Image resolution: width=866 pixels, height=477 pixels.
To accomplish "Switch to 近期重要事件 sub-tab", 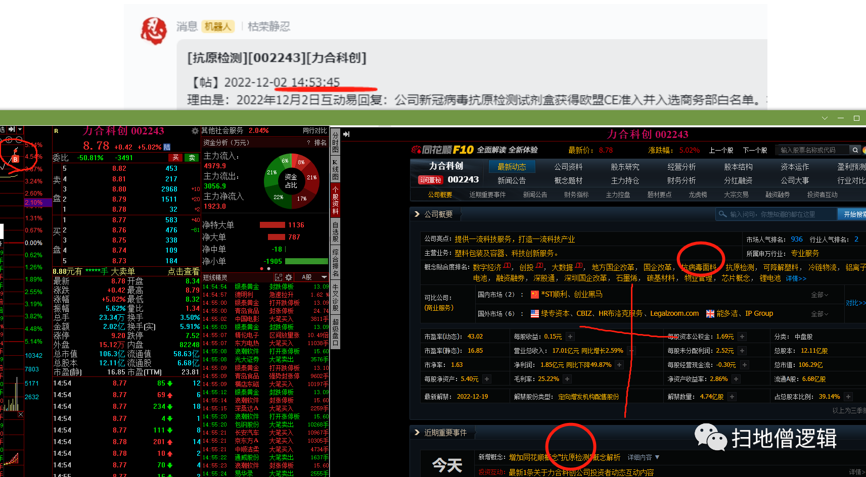I will coord(487,195).
